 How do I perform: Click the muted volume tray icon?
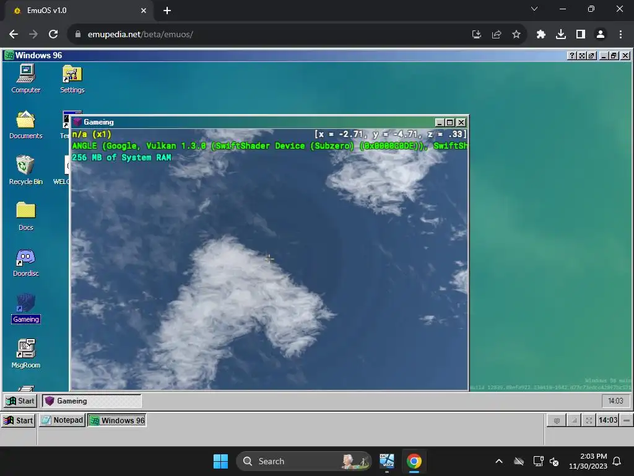[x=554, y=461]
